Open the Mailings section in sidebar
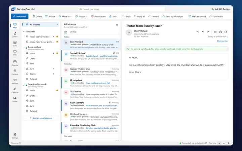242x151 pixels. [x=15, y=81]
